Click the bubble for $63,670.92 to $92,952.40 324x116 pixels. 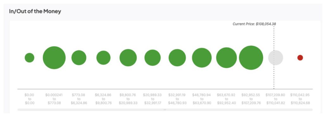click(227, 58)
